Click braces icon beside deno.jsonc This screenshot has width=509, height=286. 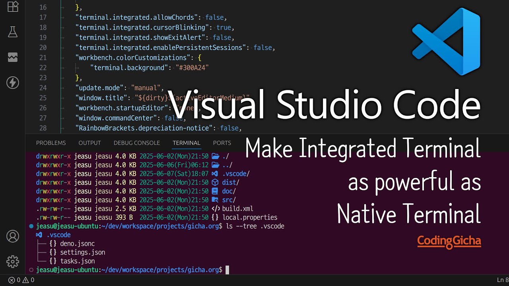pos(53,243)
